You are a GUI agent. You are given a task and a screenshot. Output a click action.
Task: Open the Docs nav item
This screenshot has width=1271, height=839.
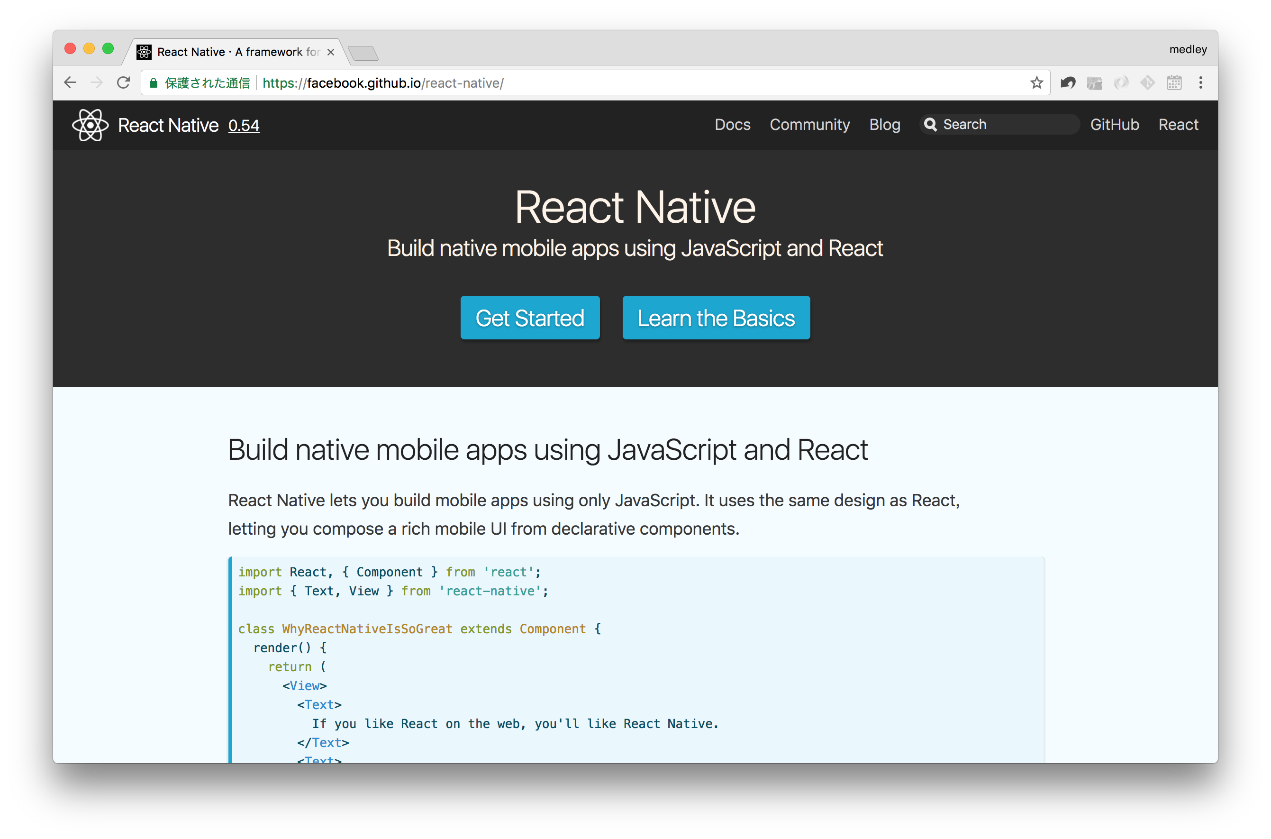coord(732,125)
